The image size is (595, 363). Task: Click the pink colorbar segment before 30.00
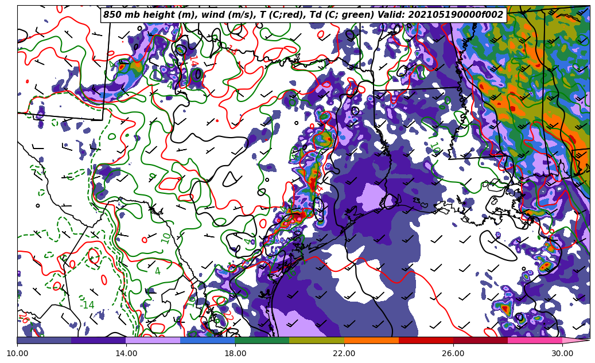coord(535,340)
